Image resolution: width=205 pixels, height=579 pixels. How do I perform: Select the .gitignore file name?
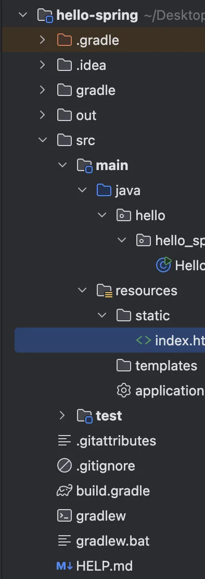[106, 466]
